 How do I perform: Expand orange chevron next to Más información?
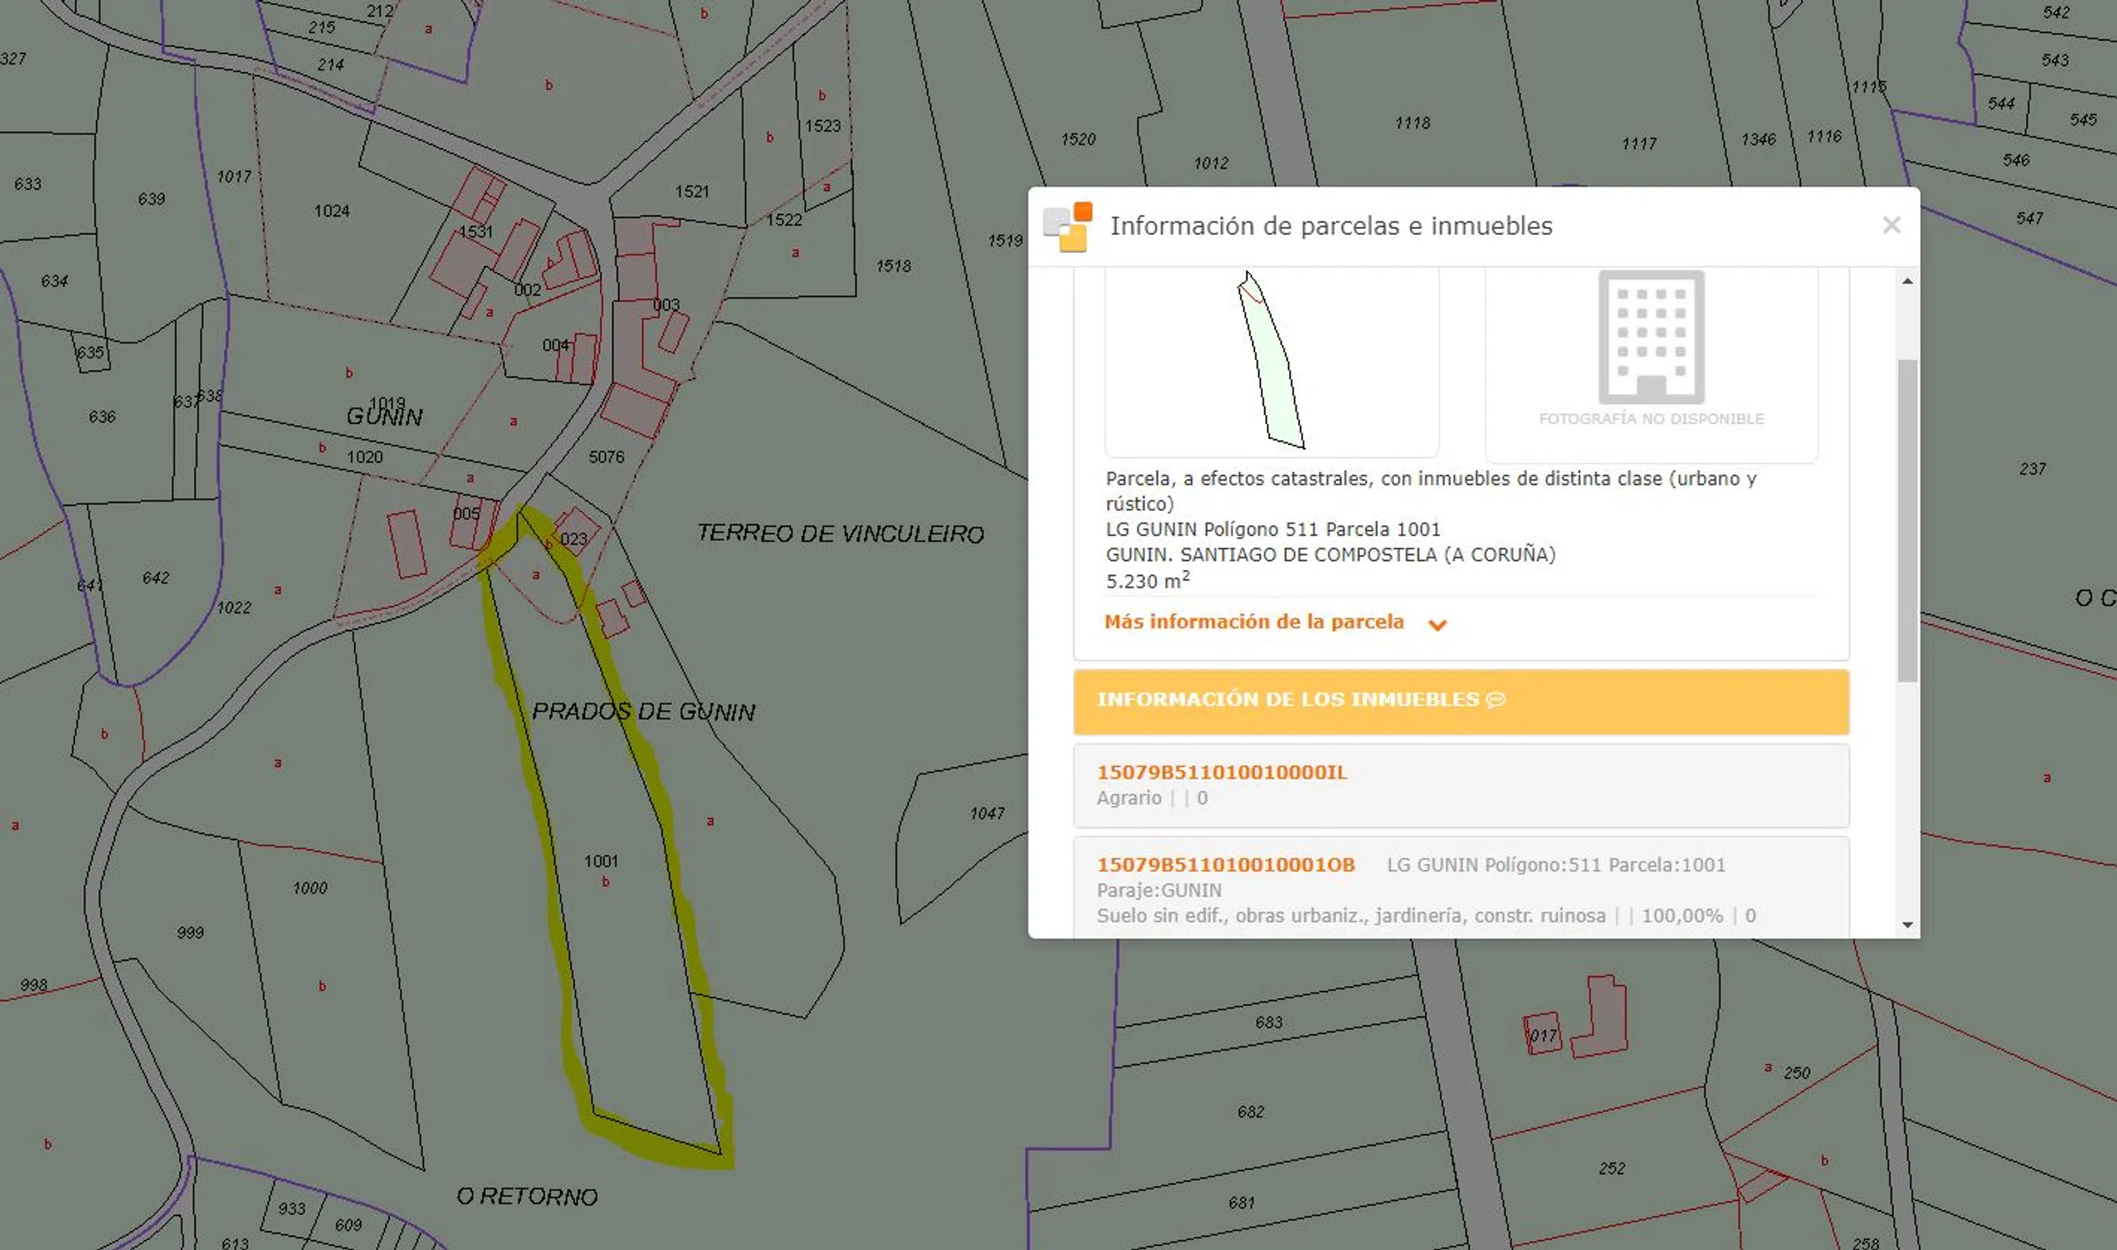[x=1437, y=624]
